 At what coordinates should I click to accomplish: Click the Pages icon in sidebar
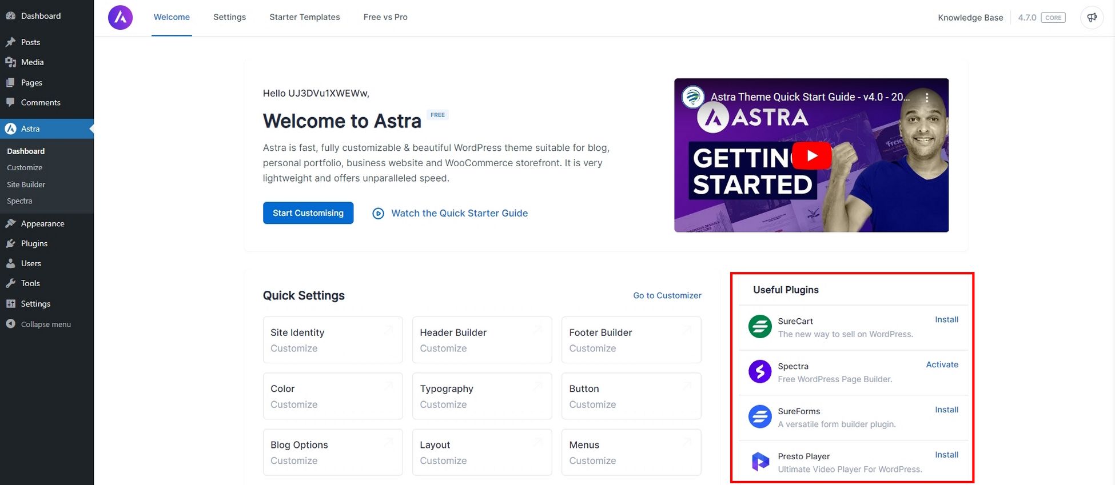coord(10,83)
